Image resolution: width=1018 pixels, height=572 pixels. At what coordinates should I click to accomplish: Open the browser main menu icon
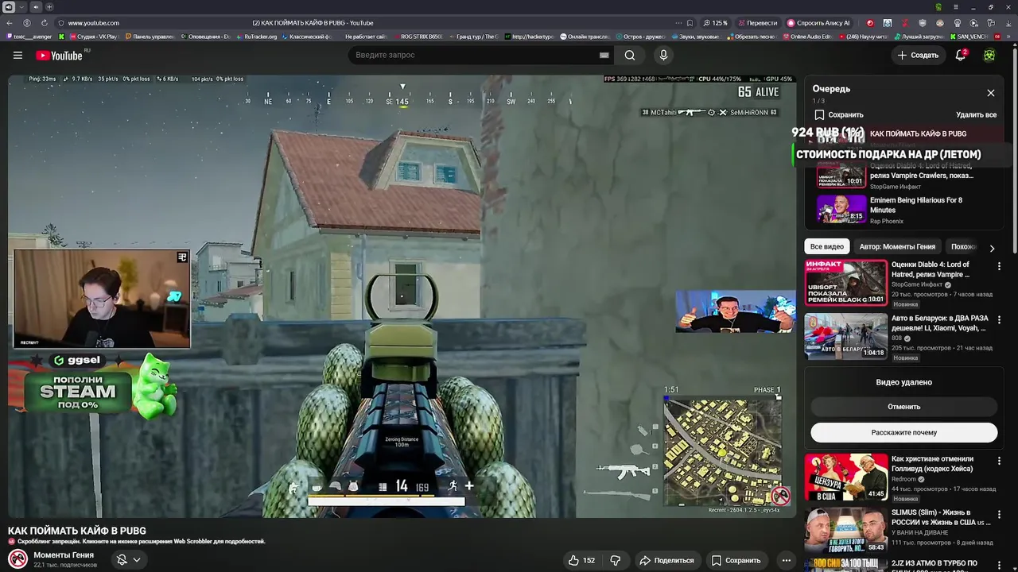[957, 7]
